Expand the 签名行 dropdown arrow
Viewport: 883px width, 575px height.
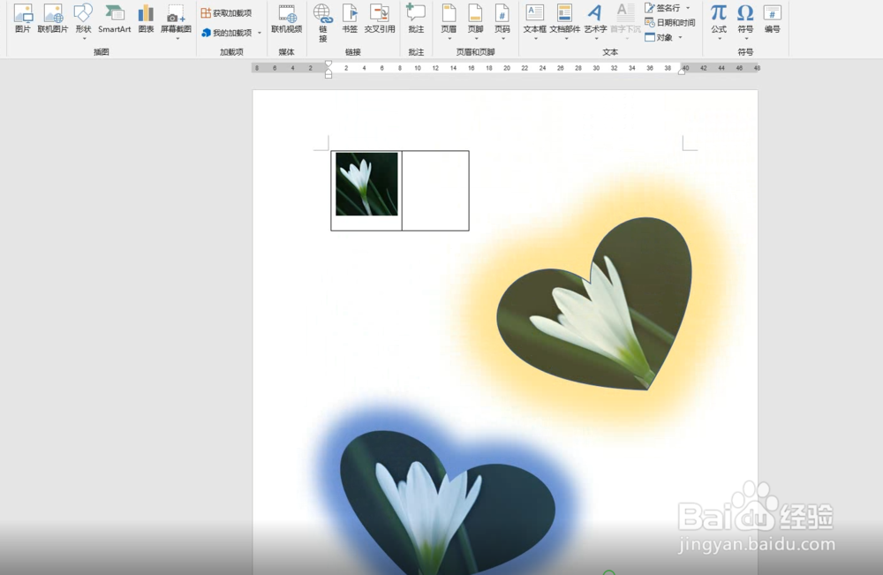[x=688, y=8]
